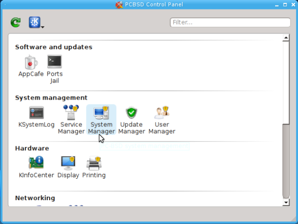This screenshot has height=224, width=298.
Task: Click the scrollbar up arrow
Action: (286, 38)
